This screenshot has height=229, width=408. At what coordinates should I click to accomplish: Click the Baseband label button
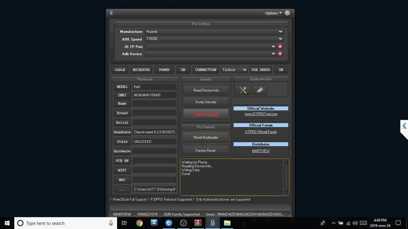pyautogui.click(x=122, y=132)
